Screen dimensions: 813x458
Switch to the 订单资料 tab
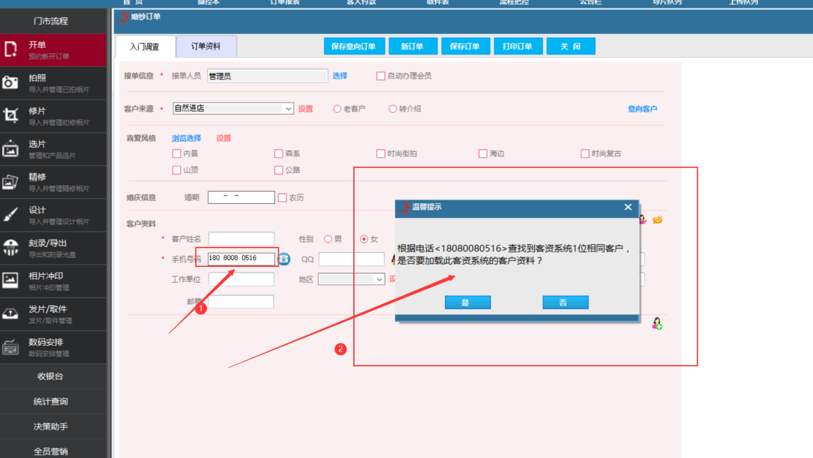point(206,47)
